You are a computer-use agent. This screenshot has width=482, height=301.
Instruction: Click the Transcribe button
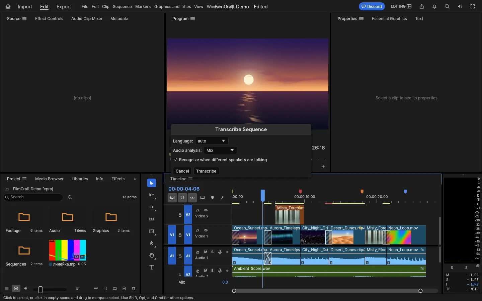tap(206, 171)
